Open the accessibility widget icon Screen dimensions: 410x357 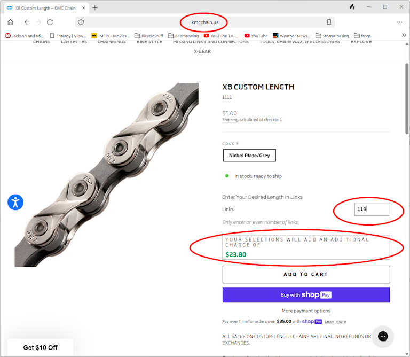(15, 203)
